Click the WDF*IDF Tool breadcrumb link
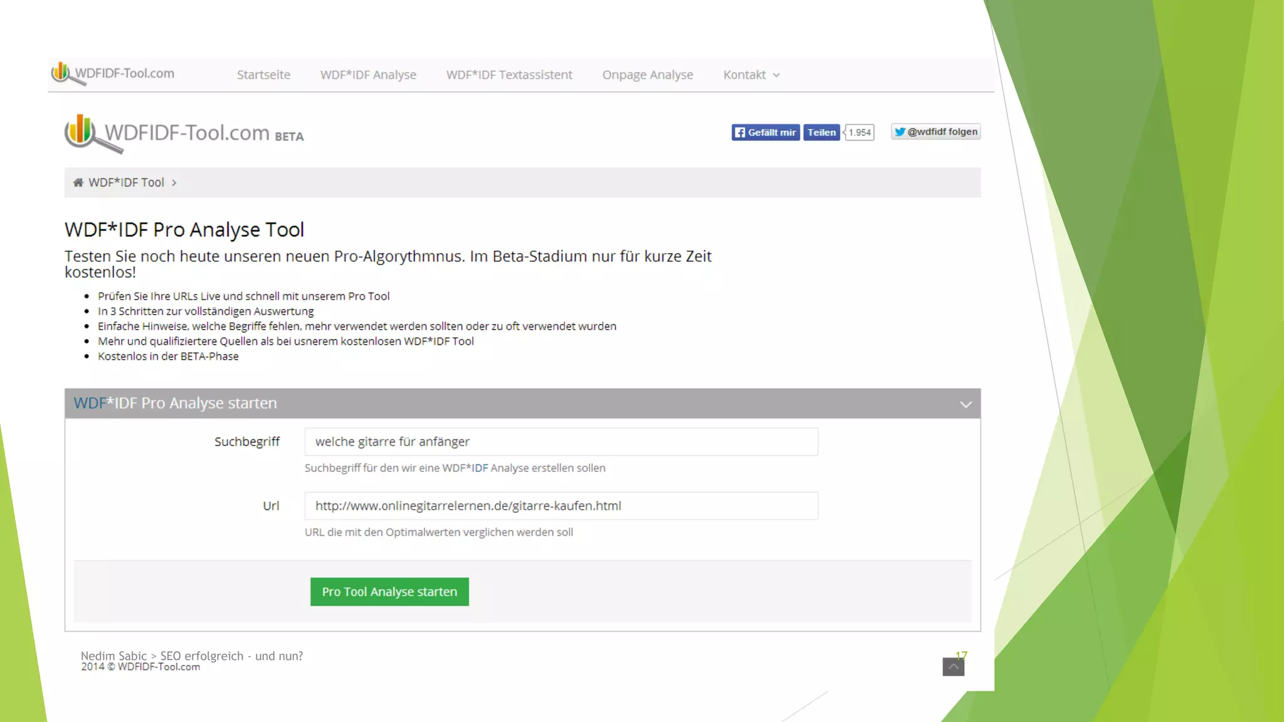Image resolution: width=1284 pixels, height=722 pixels. (126, 182)
